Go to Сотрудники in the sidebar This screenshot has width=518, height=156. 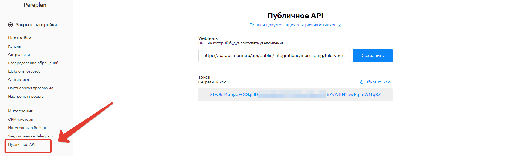[19, 55]
